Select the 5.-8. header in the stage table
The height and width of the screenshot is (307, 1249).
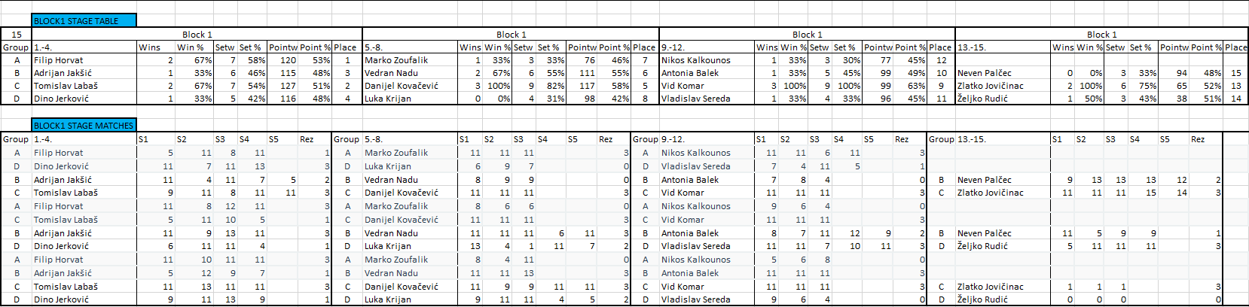coord(374,47)
